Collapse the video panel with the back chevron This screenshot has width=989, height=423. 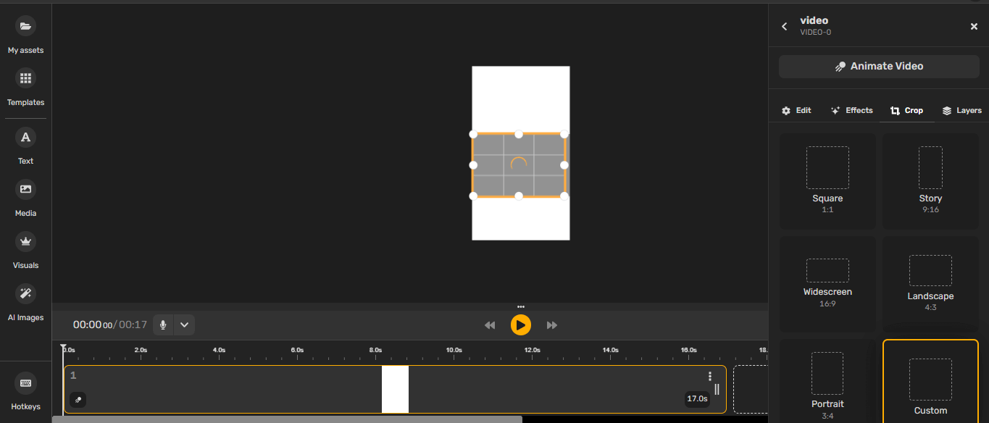(x=784, y=25)
